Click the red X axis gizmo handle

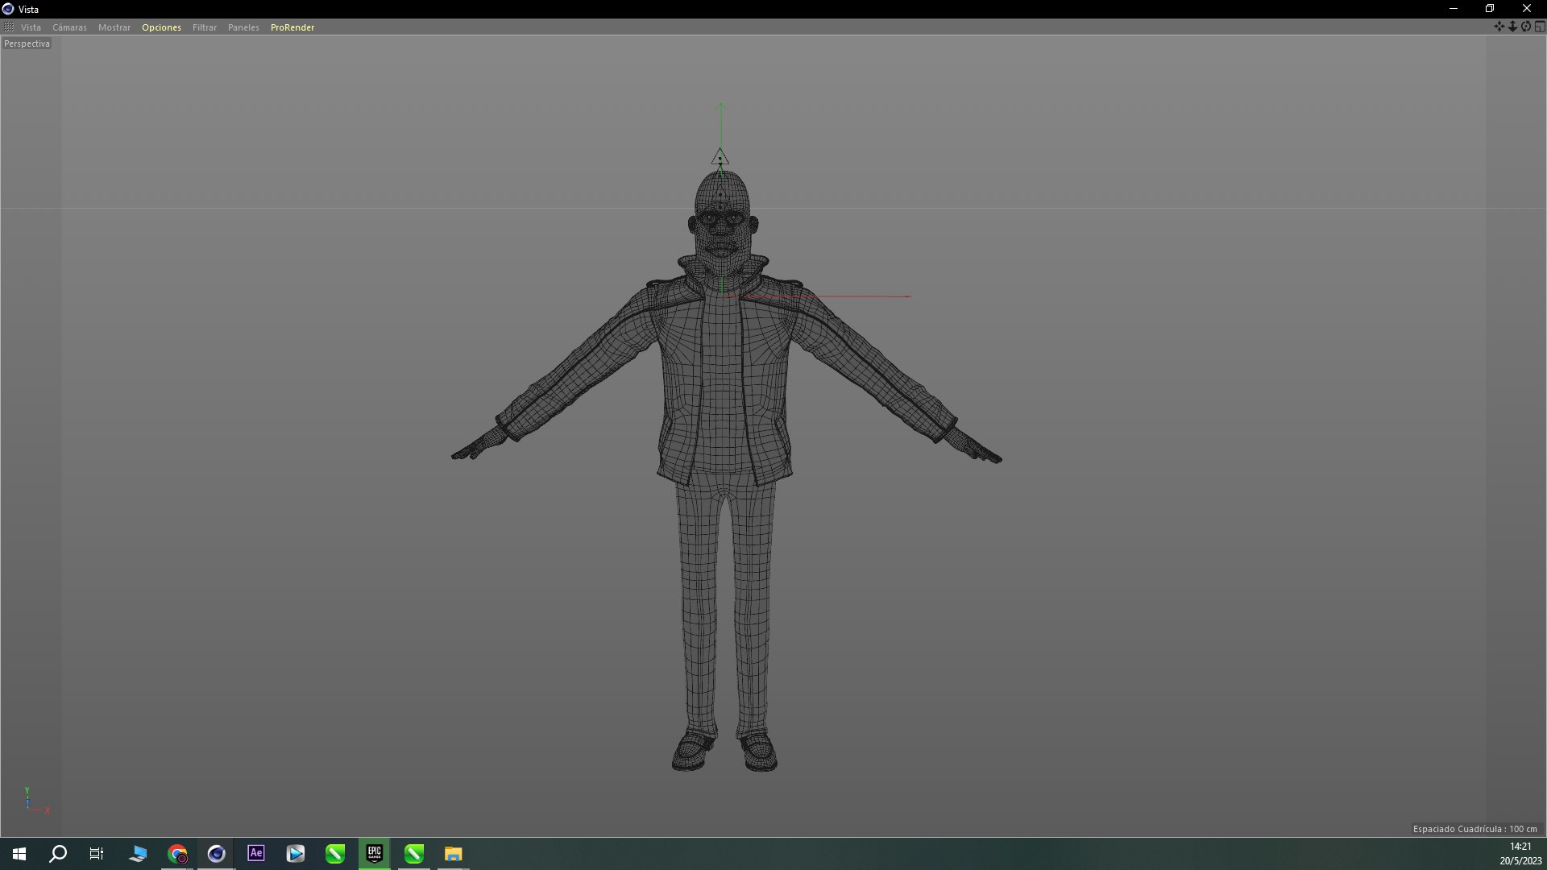tap(908, 296)
